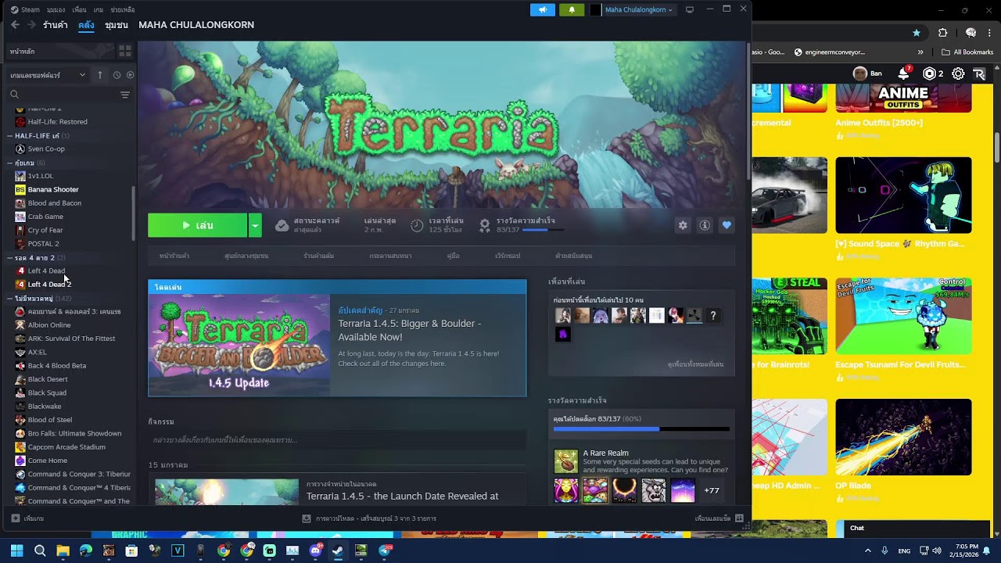Viewport: 1001px width, 563px height.
Task: Open Discord from taskbar
Action: 315,550
